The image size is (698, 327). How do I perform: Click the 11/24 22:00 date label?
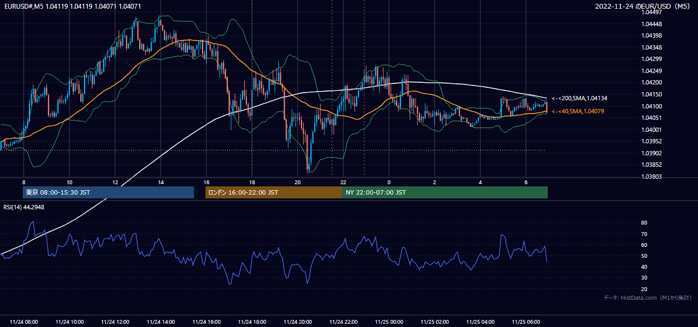click(x=343, y=322)
